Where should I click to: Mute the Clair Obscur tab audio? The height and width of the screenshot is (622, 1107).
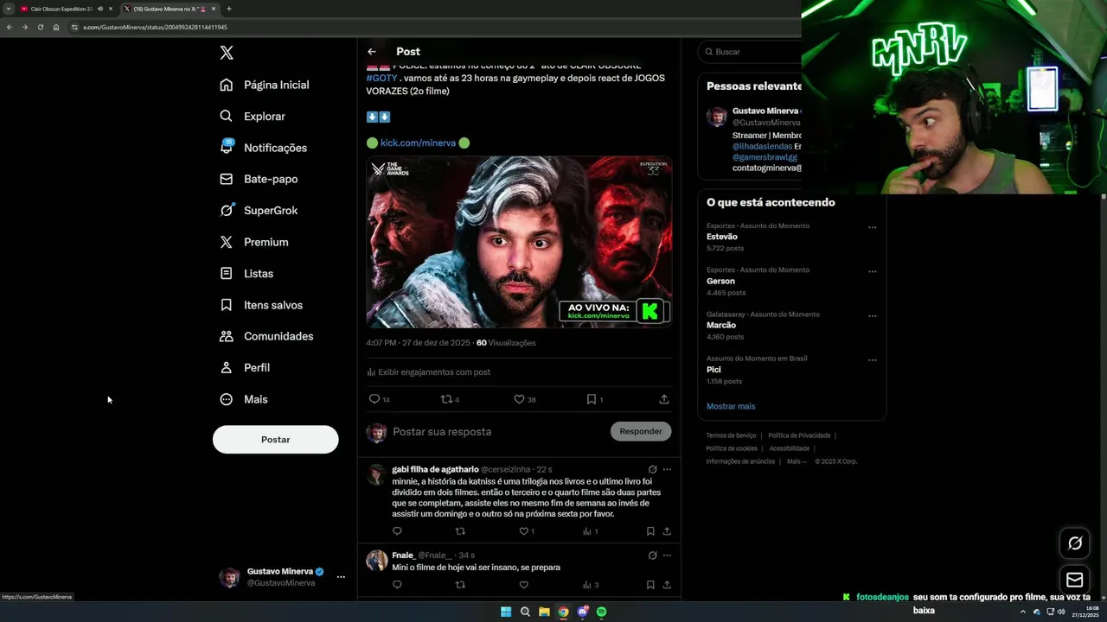(x=100, y=9)
